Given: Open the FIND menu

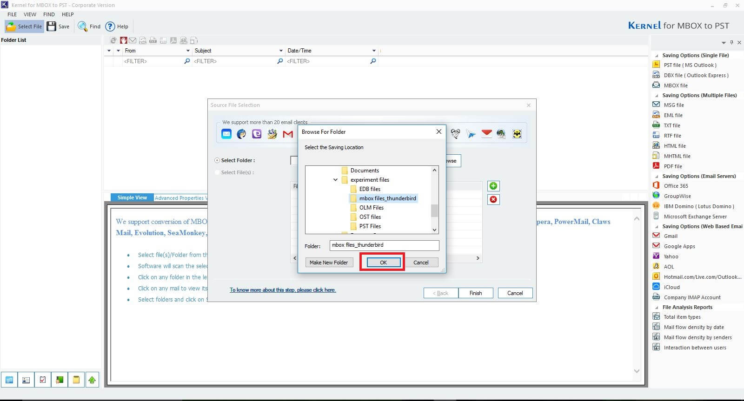Looking at the screenshot, I should [49, 14].
